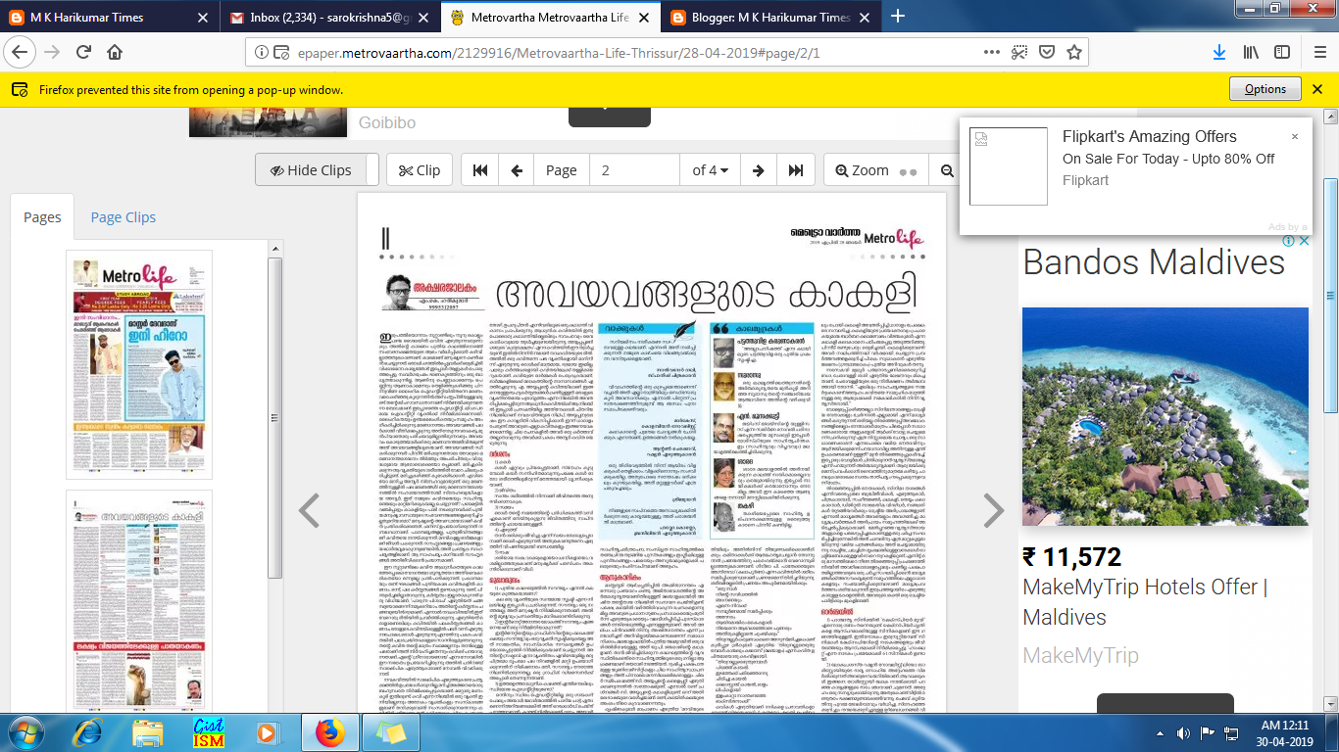Bookmark this page with the star icon
The width and height of the screenshot is (1339, 752).
[x=1074, y=53]
